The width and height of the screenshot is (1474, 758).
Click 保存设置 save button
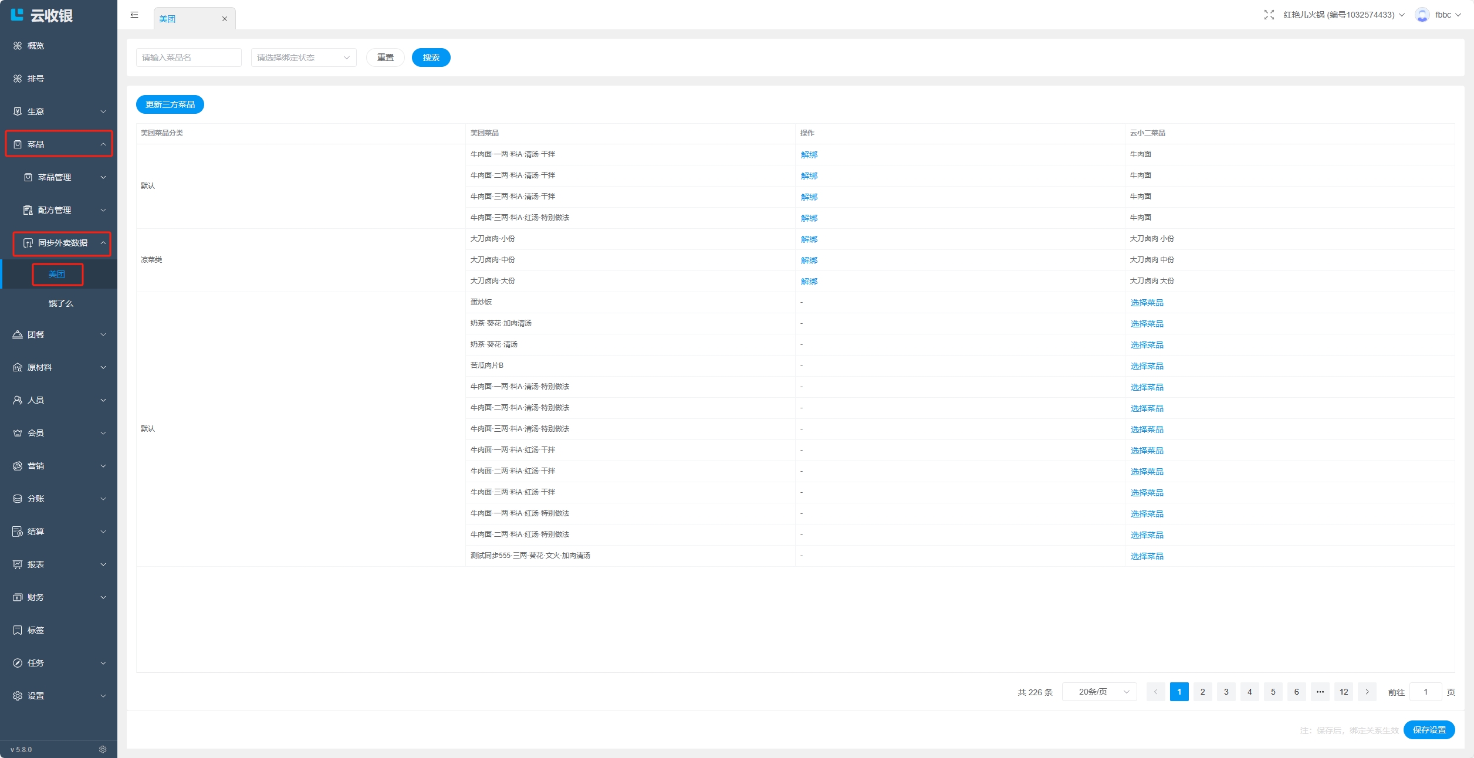pos(1429,730)
